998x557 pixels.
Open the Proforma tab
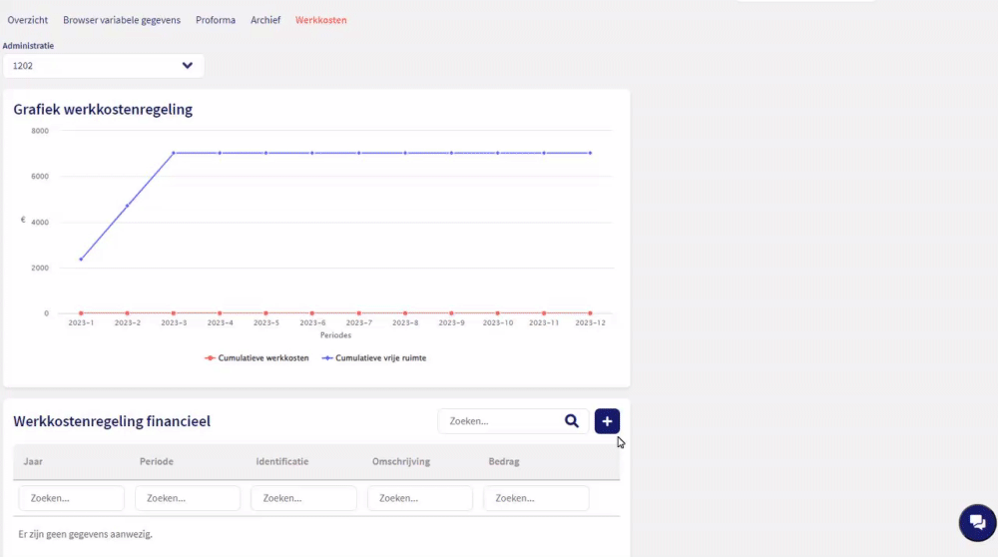coord(216,20)
